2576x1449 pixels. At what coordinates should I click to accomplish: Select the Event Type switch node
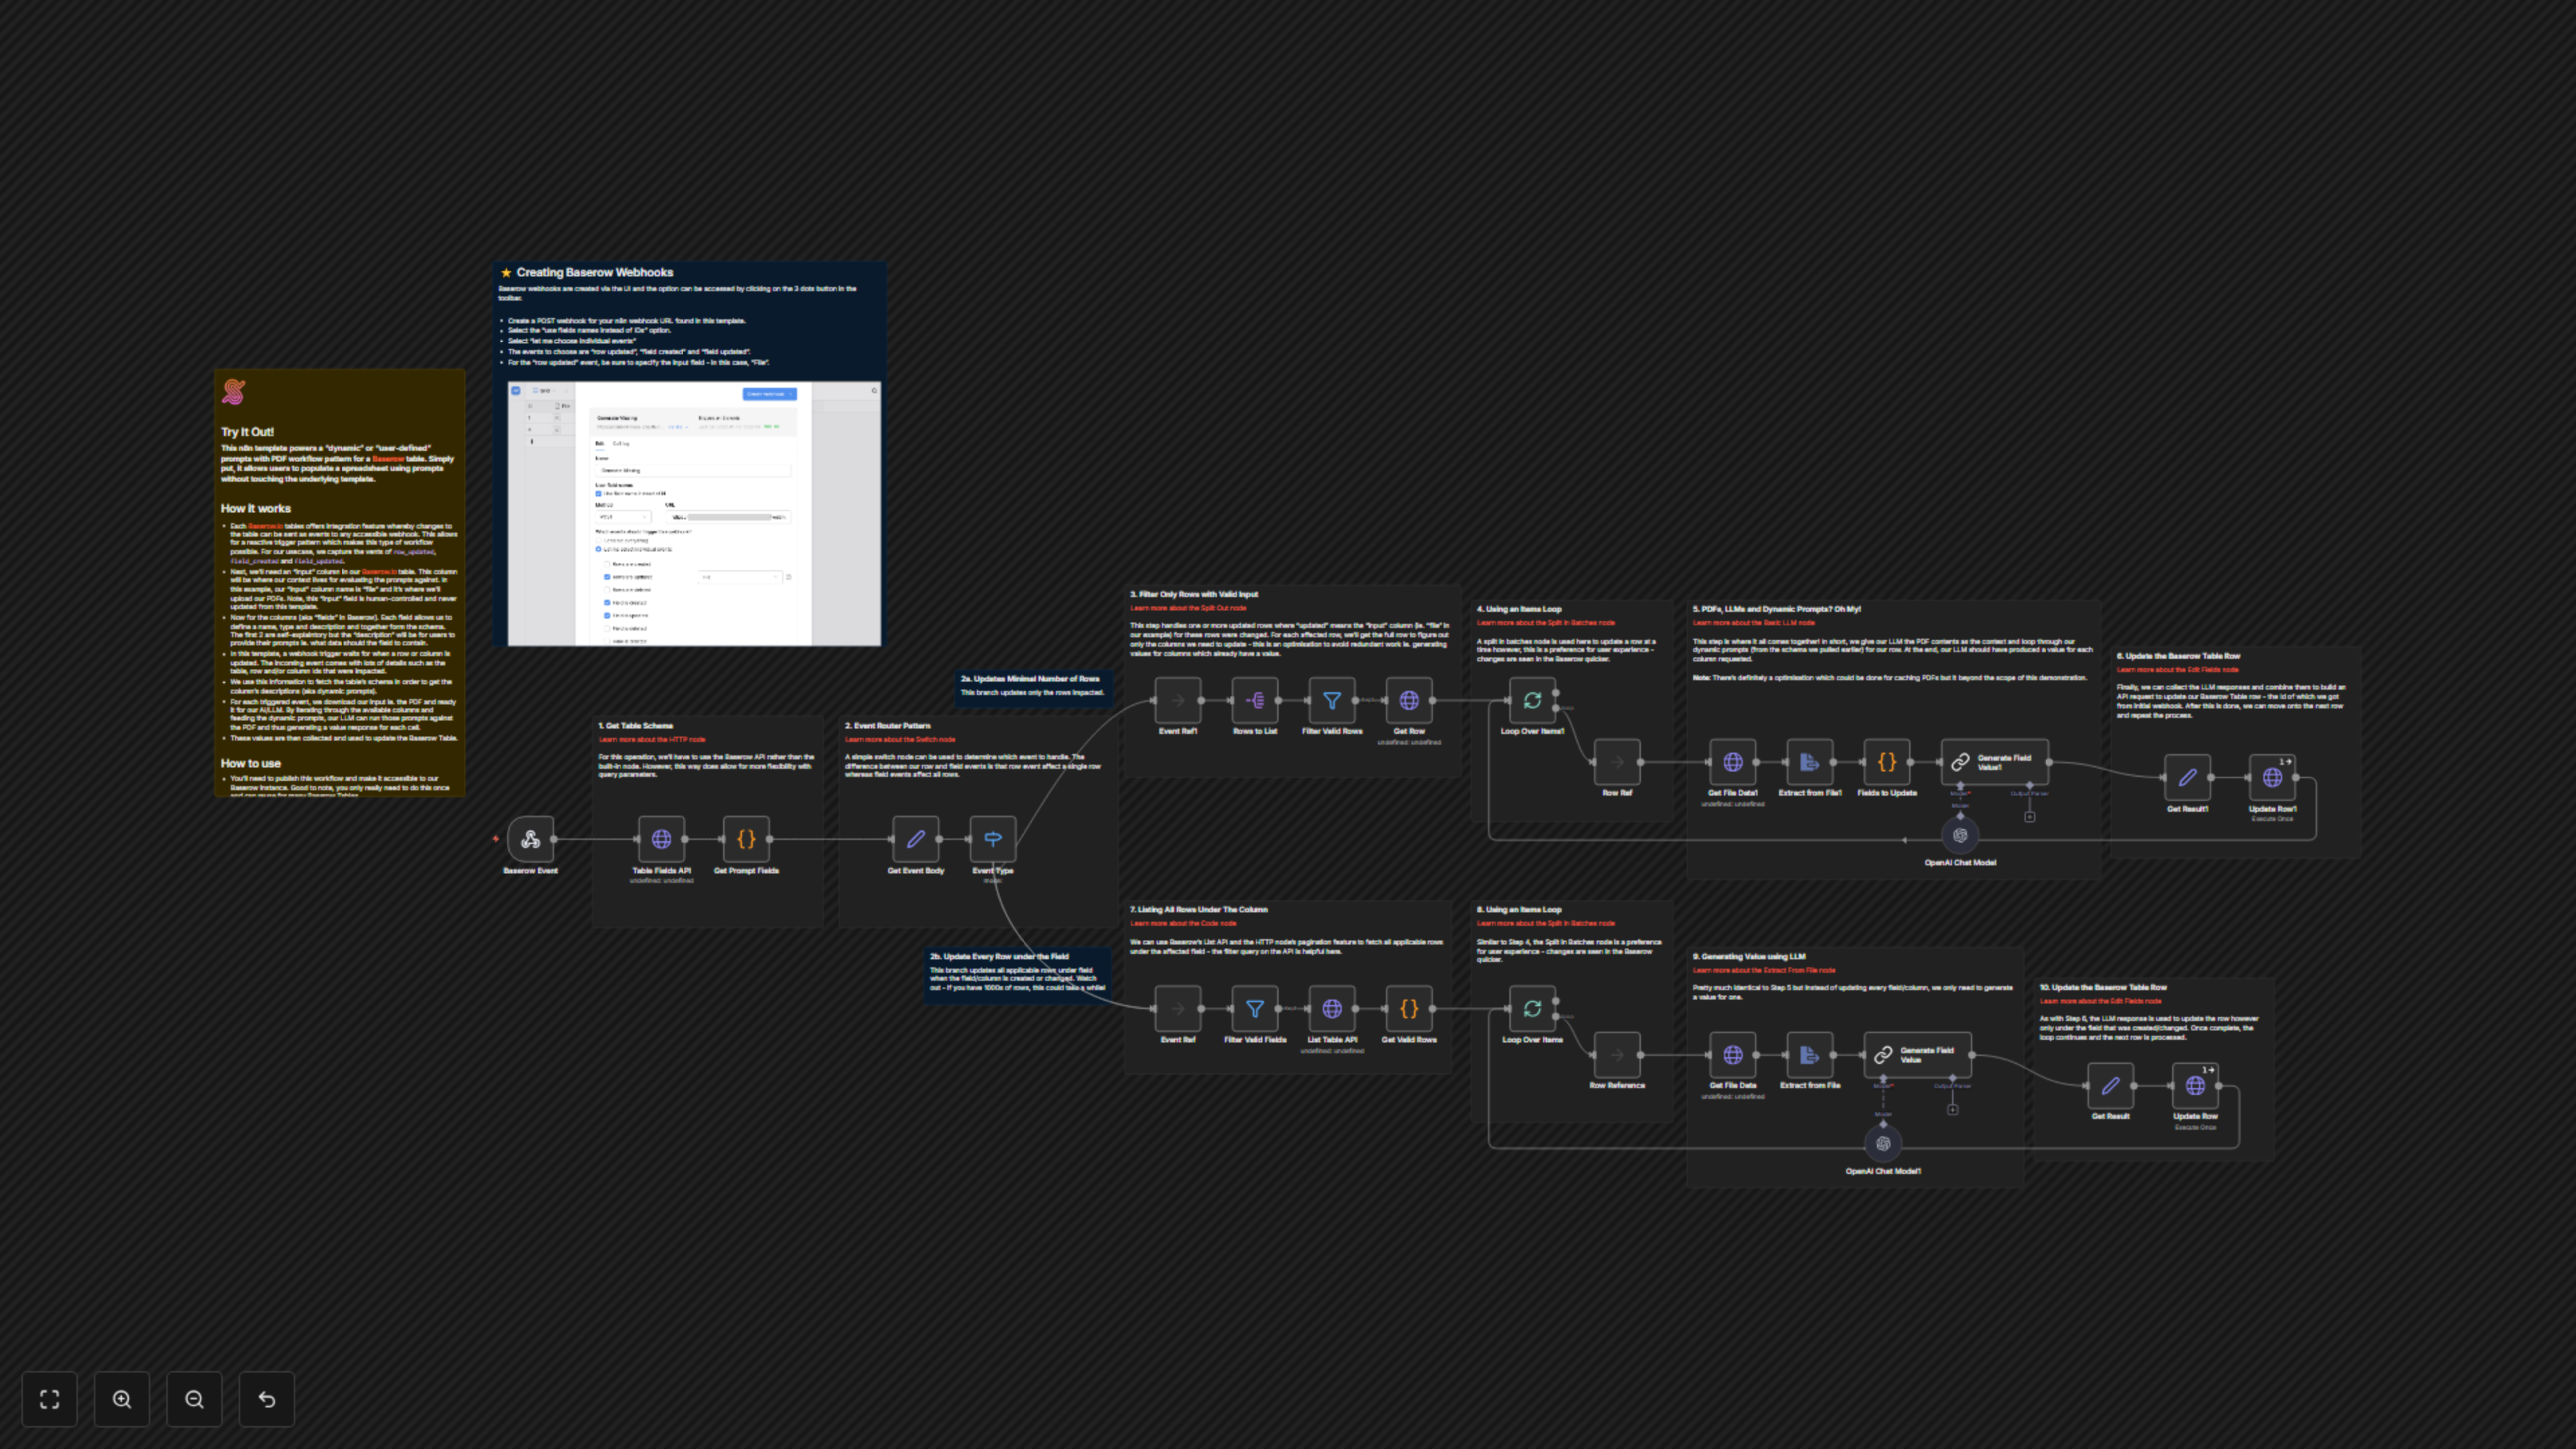coord(992,839)
